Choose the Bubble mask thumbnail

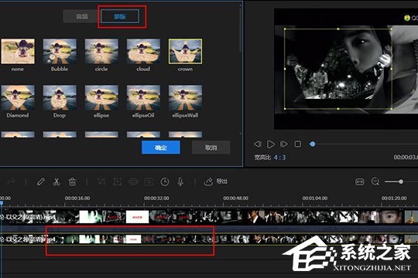[60, 51]
